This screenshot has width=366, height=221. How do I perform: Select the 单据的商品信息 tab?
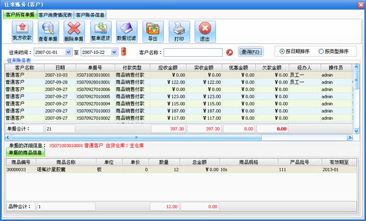(25, 153)
